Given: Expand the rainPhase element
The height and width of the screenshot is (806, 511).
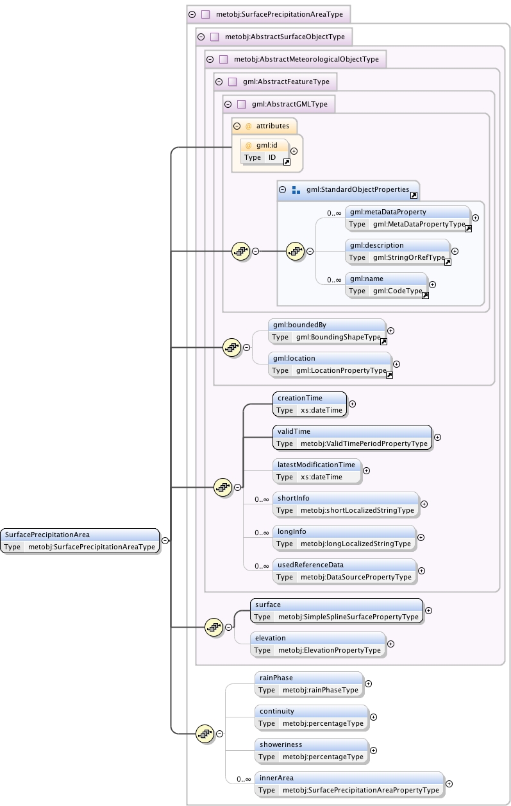Looking at the screenshot, I should [368, 683].
